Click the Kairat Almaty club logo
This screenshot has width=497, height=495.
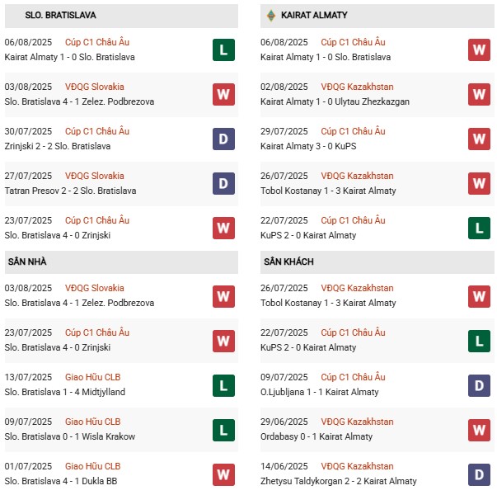(270, 15)
